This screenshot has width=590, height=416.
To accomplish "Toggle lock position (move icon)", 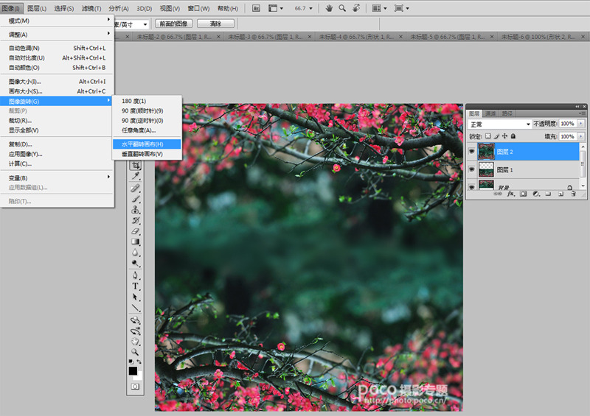I will [504, 136].
